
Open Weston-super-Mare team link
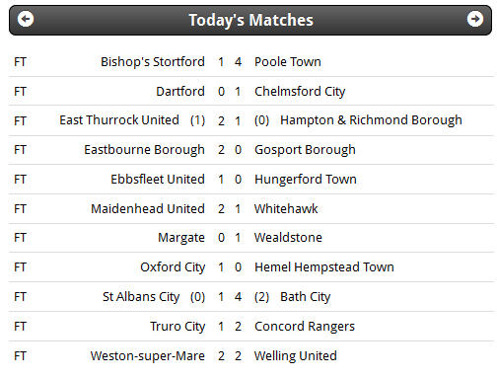(x=148, y=356)
